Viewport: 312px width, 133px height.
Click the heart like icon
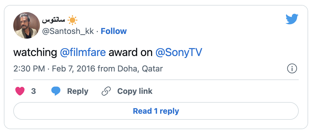[x=20, y=91]
